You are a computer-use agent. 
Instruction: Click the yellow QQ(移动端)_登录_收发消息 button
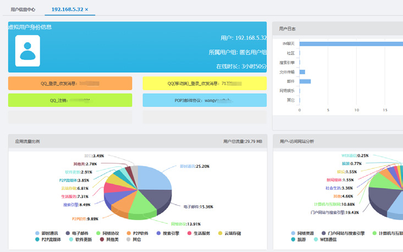[x=205, y=83]
